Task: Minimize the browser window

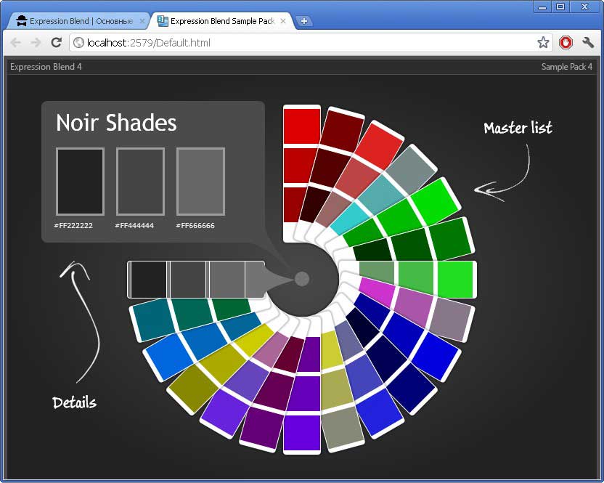Action: (x=542, y=7)
